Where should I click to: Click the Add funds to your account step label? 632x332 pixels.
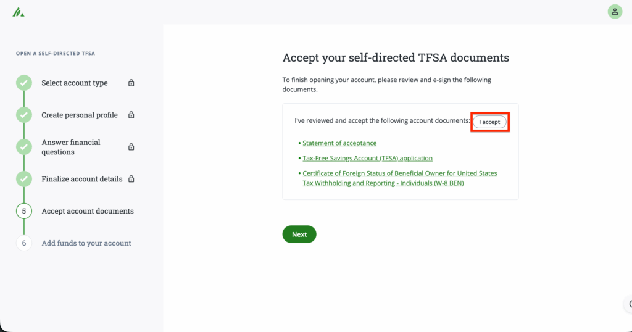(x=86, y=243)
